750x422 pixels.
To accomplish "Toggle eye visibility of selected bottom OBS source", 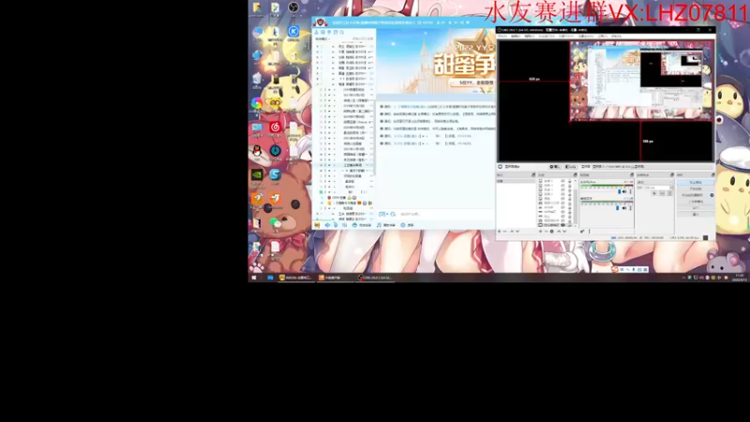I will [563, 225].
